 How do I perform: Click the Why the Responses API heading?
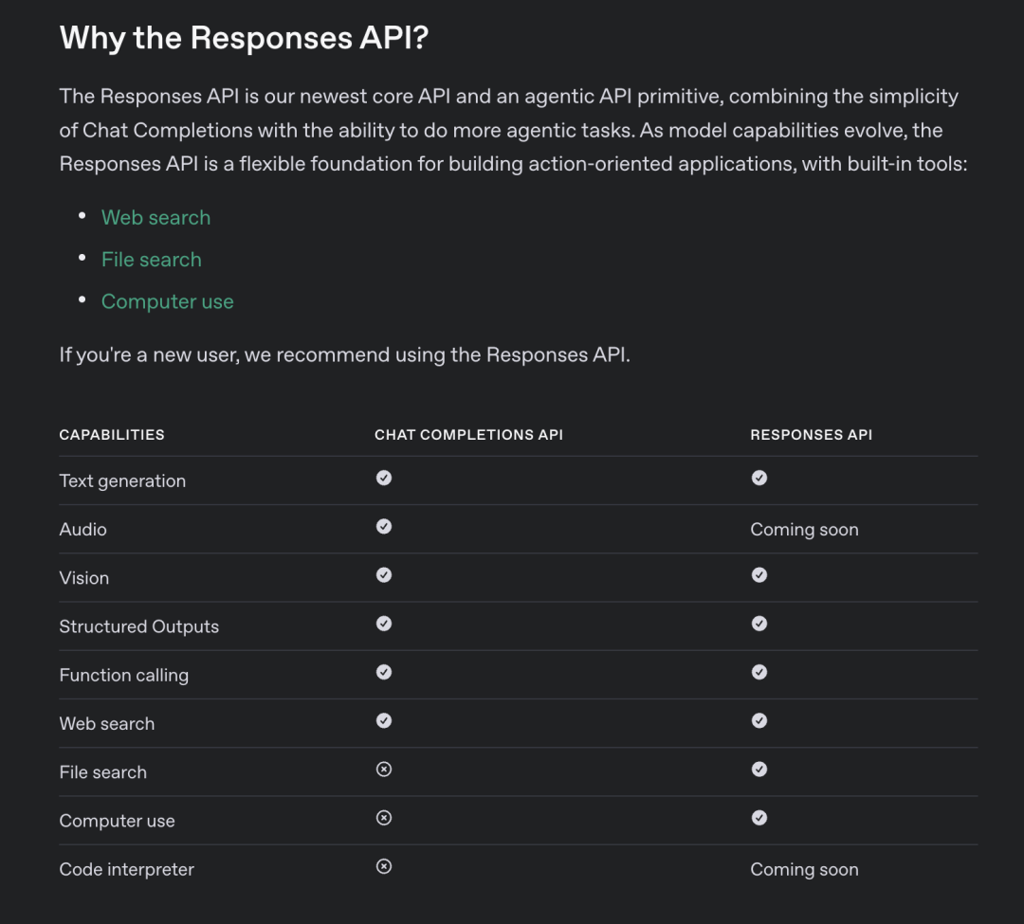click(245, 39)
